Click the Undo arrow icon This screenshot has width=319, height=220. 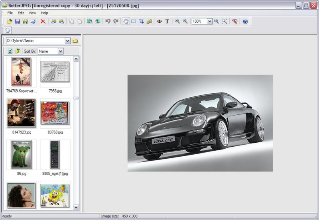pos(108,21)
